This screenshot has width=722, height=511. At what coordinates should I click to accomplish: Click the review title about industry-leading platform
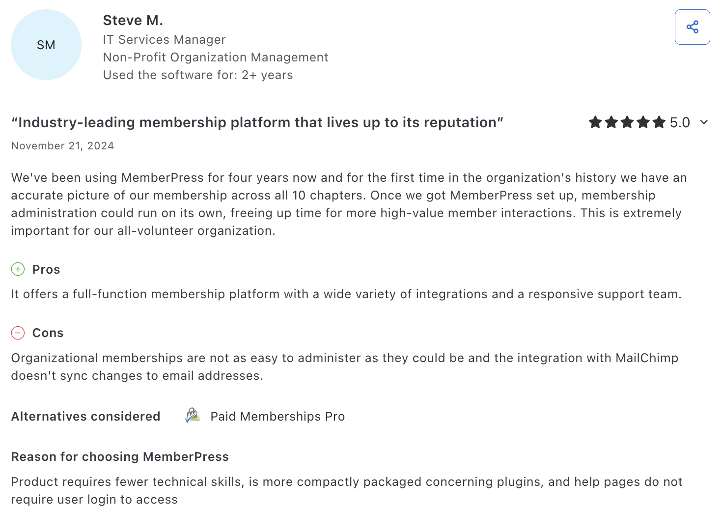click(257, 122)
